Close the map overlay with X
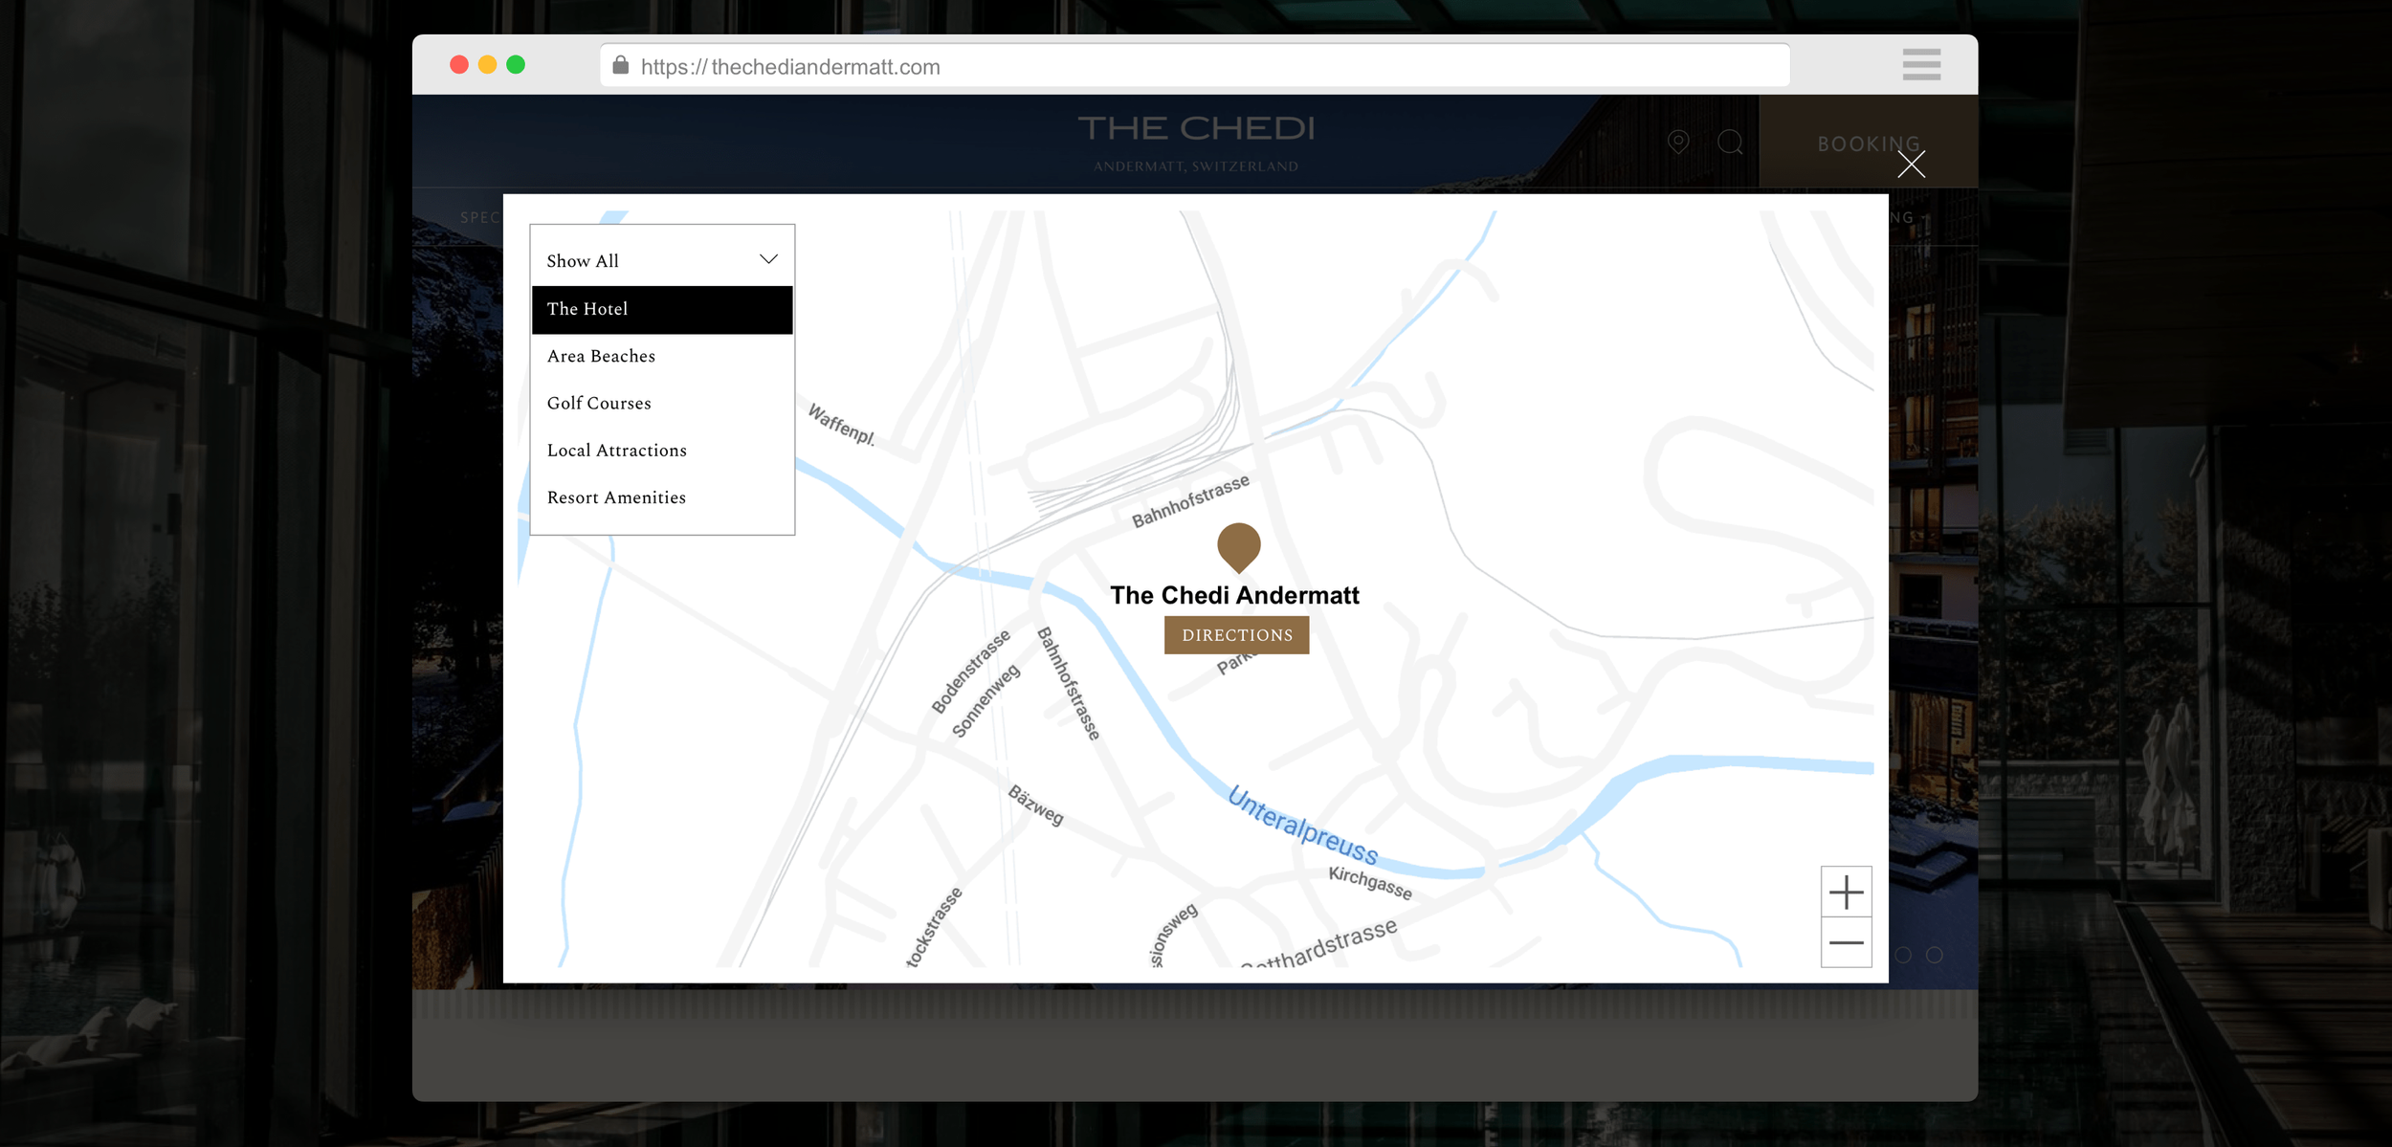Viewport: 2392px width, 1147px height. click(x=1911, y=165)
